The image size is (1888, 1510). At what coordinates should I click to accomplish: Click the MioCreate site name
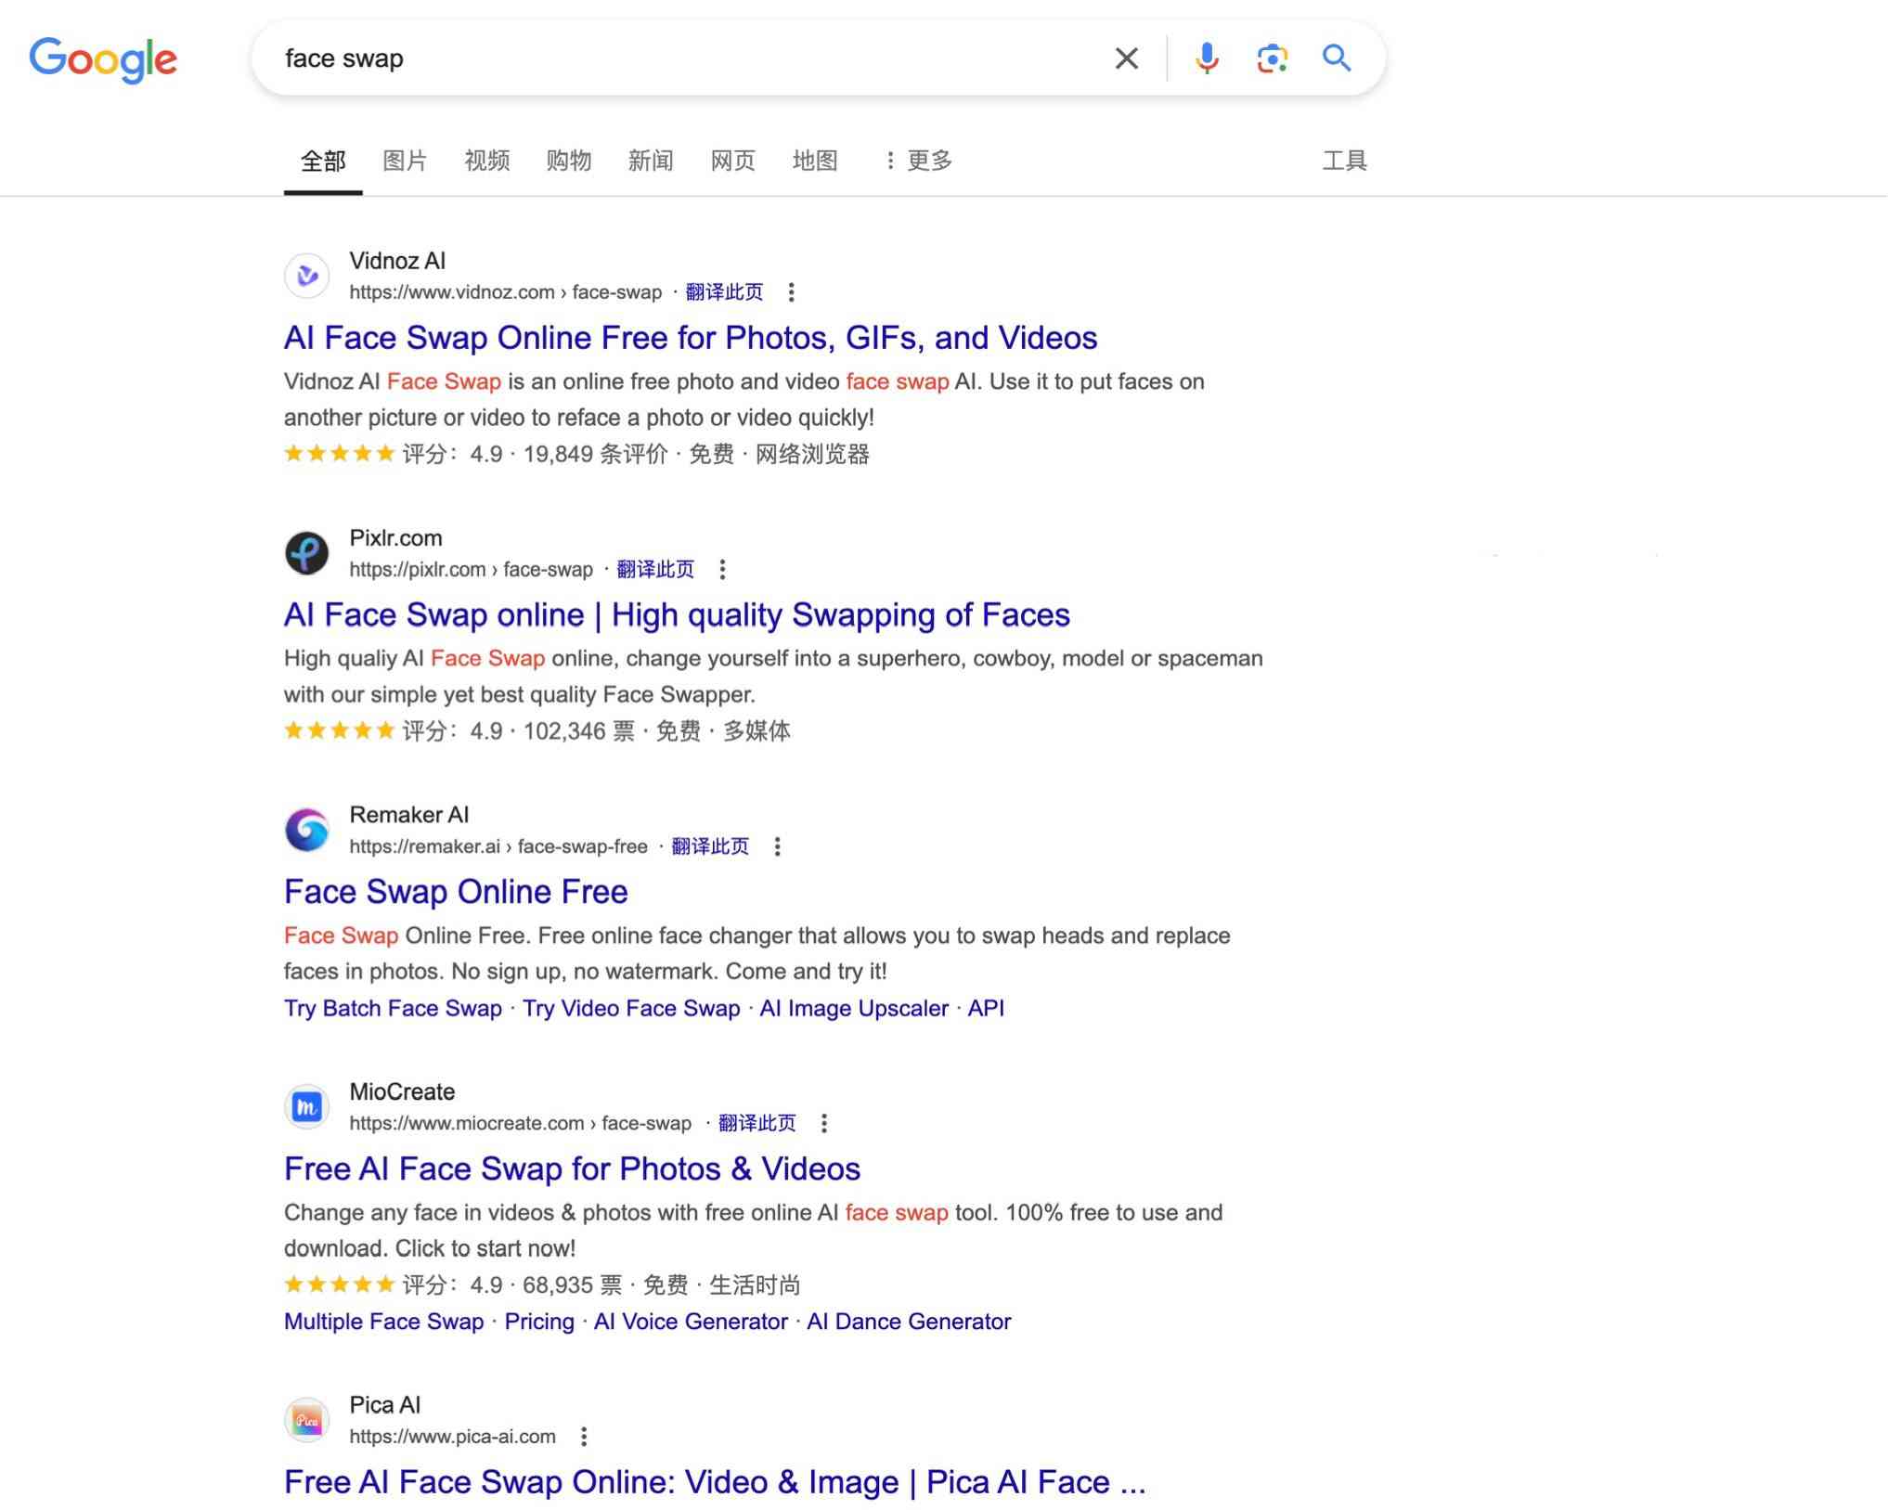[x=402, y=1091]
